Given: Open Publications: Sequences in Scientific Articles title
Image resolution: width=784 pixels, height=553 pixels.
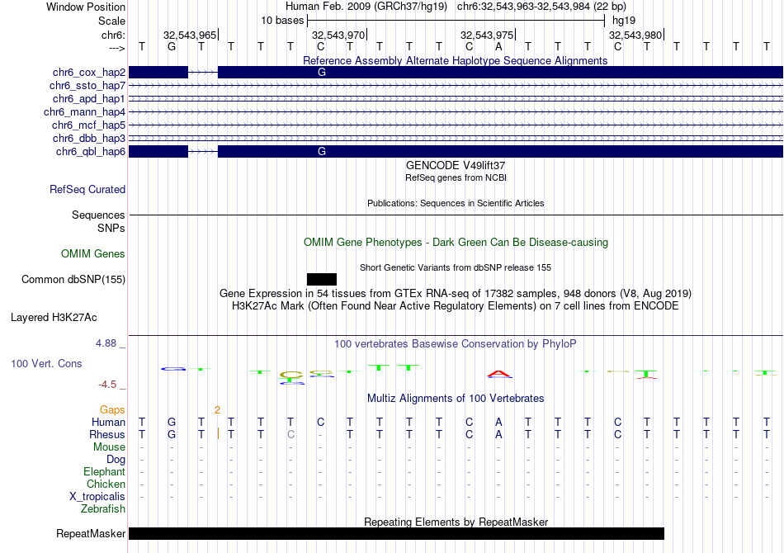Looking at the screenshot, I should coord(456,203).
